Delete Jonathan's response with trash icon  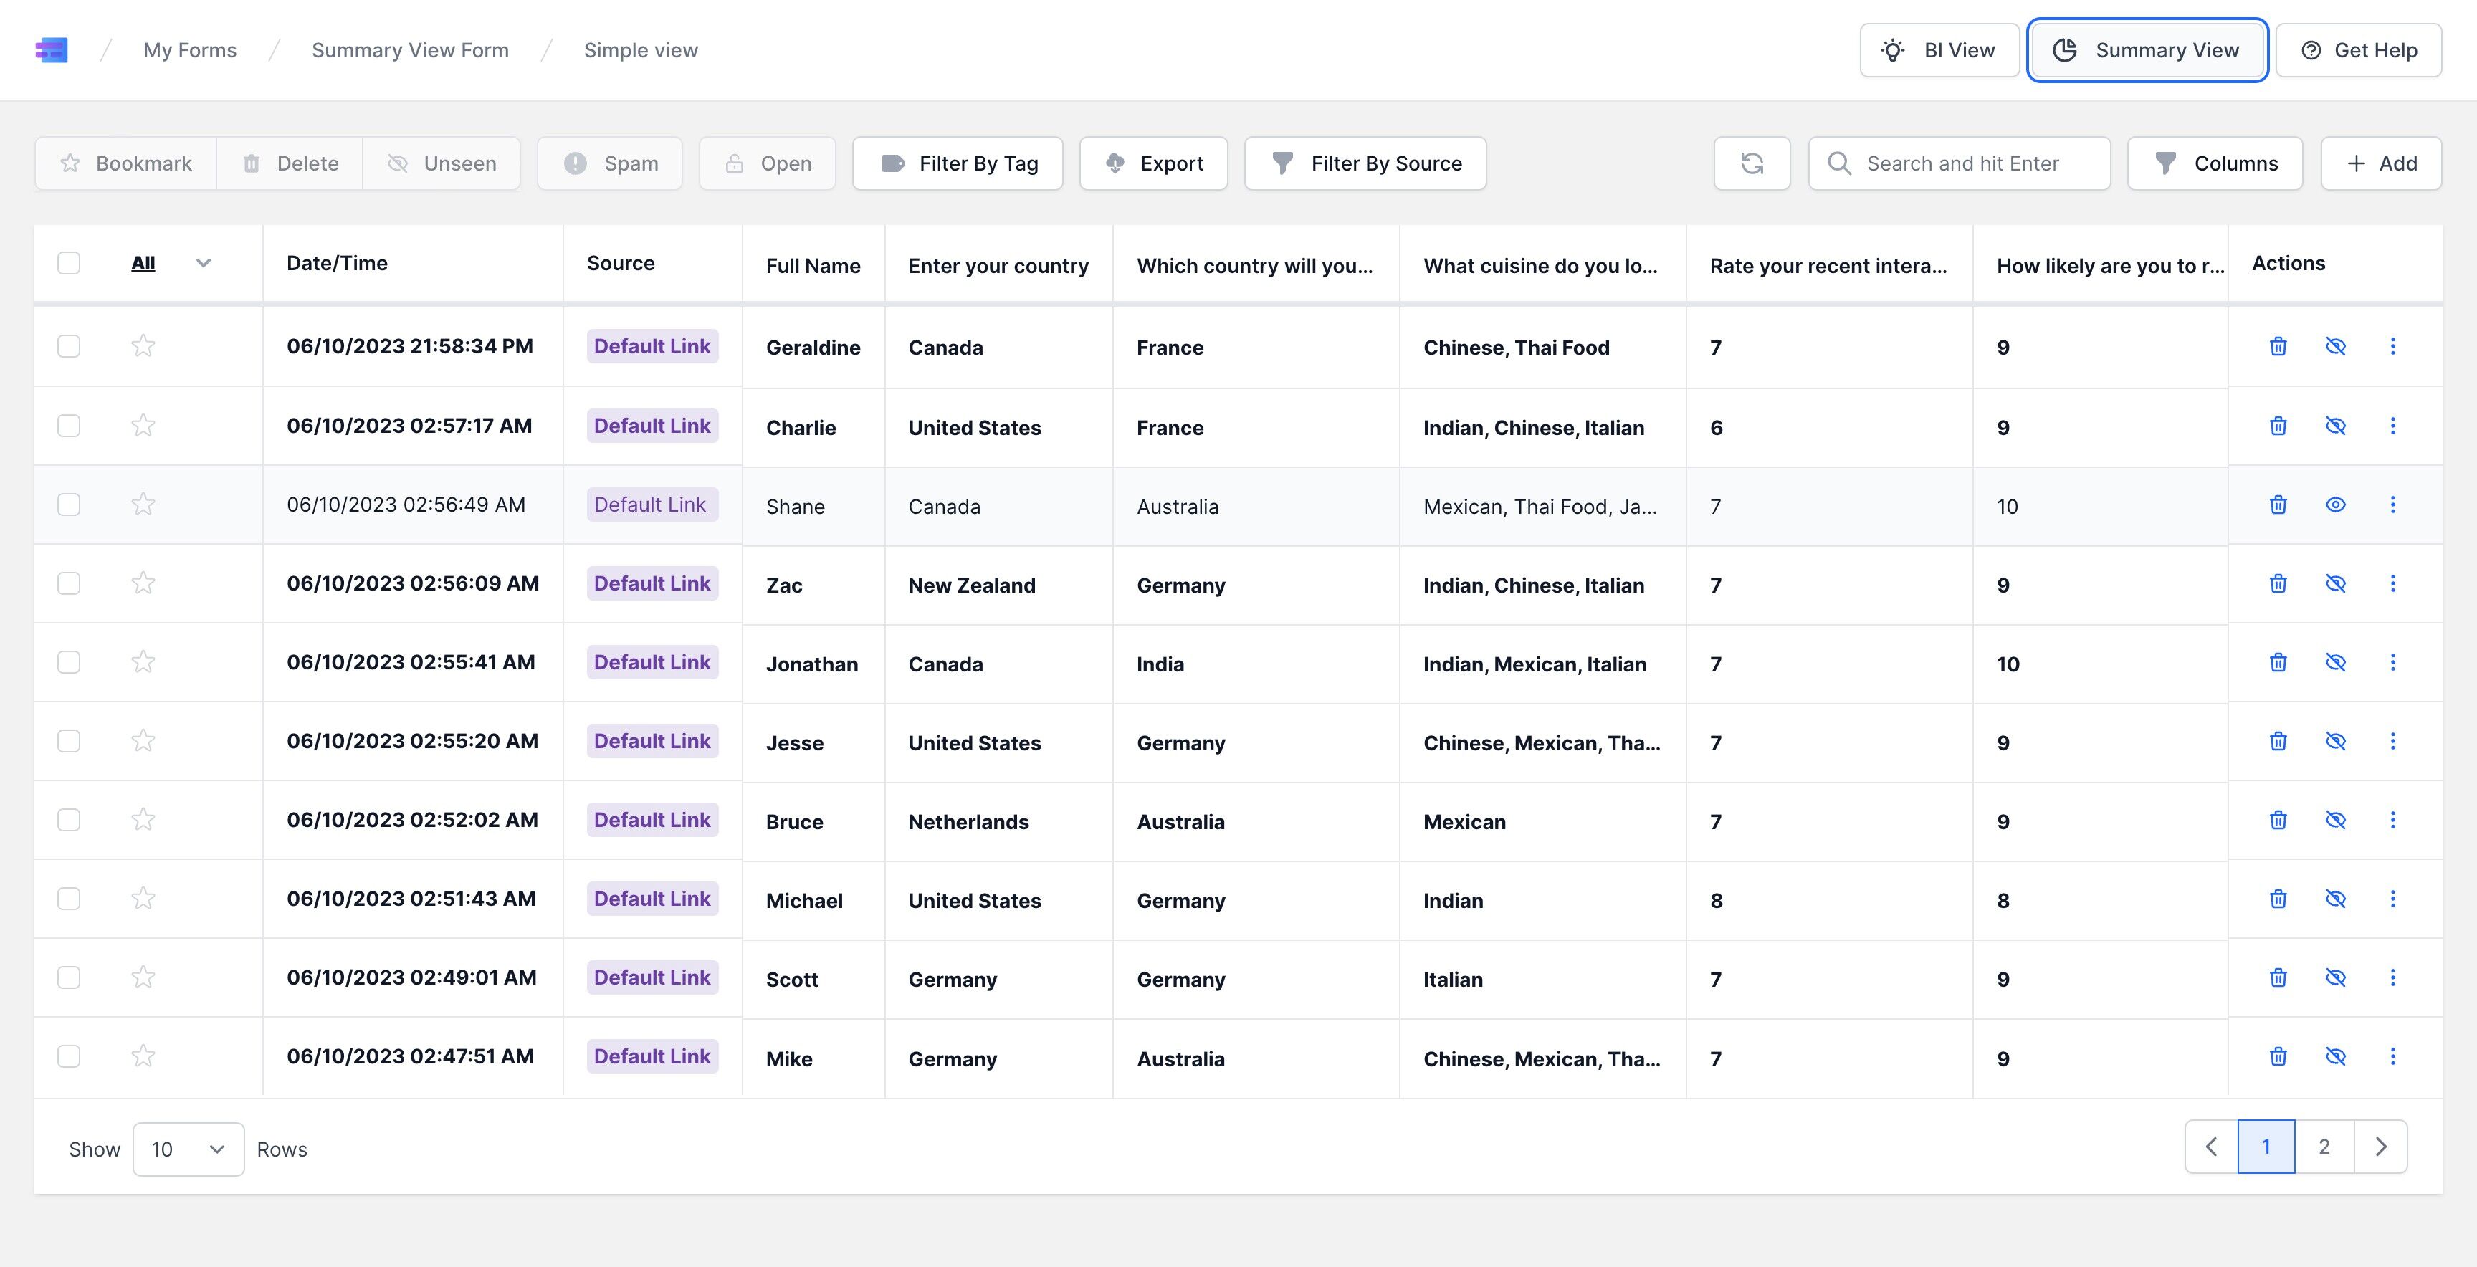2278,662
